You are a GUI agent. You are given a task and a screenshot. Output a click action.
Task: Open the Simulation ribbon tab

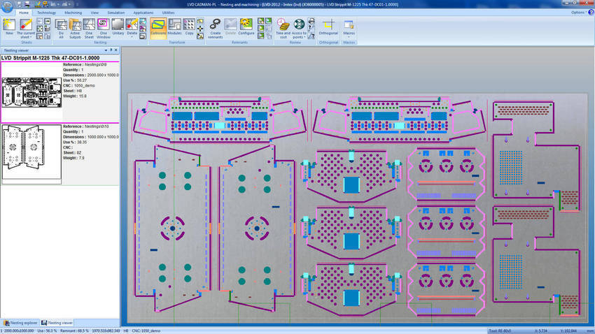pyautogui.click(x=115, y=13)
